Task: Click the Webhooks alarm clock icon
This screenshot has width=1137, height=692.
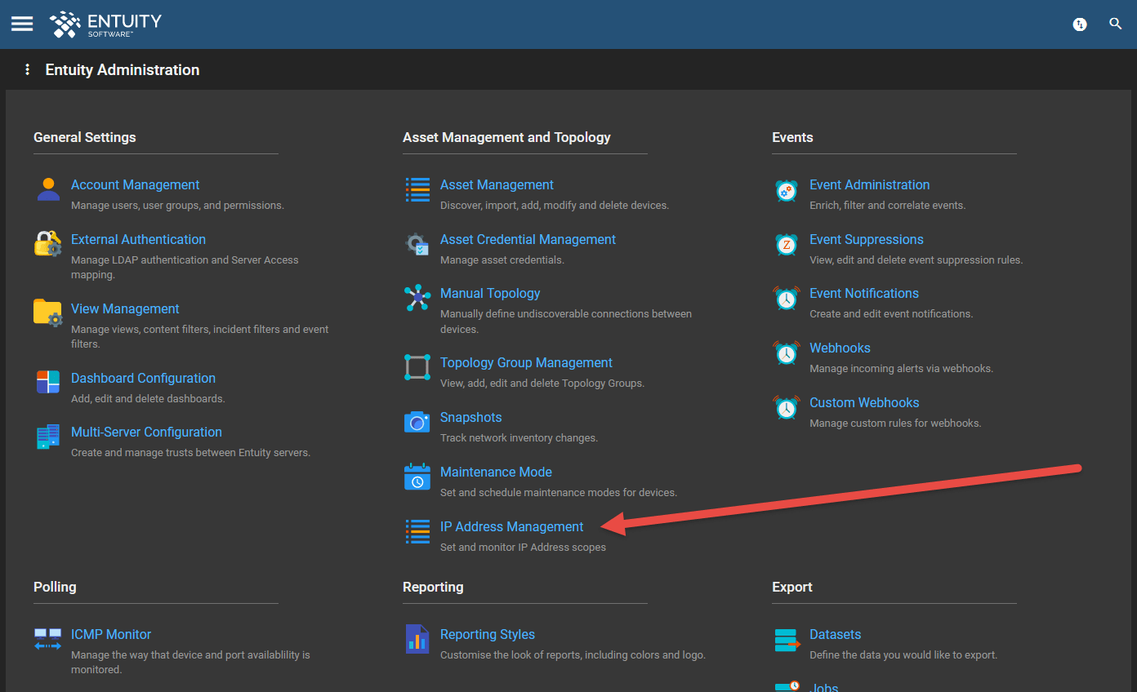Action: tap(787, 352)
